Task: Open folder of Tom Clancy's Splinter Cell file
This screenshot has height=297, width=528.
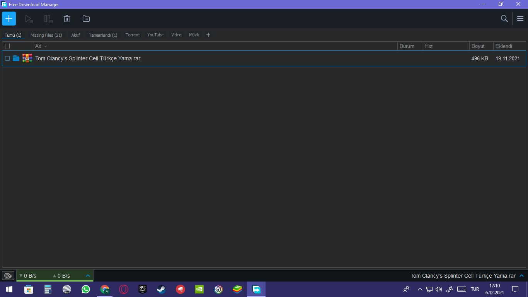Action: pyautogui.click(x=16, y=58)
